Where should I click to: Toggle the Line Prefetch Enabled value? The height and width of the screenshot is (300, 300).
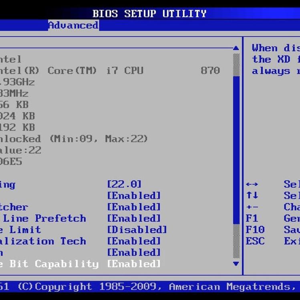134,219
